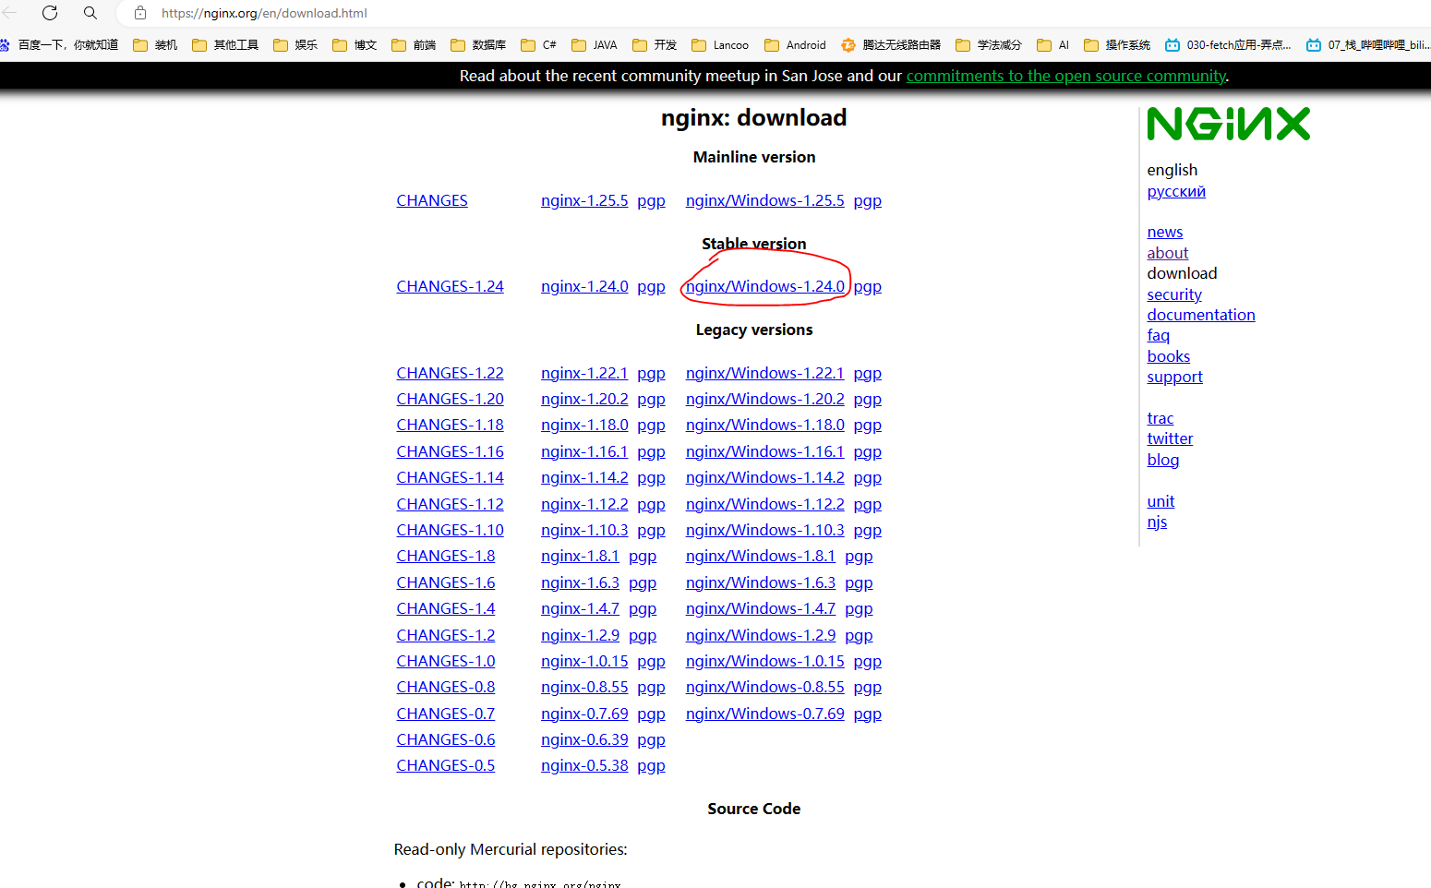Open CHANGES-1.24 link
Screen dimensions: 1431x888
(450, 286)
